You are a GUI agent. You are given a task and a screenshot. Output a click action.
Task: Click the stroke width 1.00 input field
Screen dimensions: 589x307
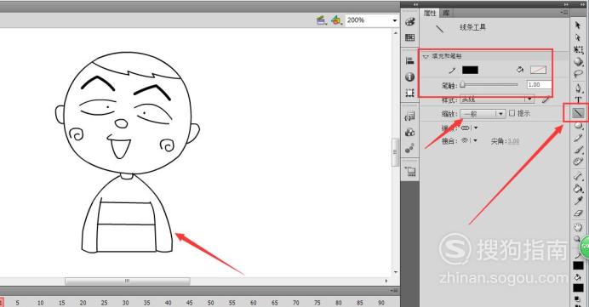tap(539, 85)
